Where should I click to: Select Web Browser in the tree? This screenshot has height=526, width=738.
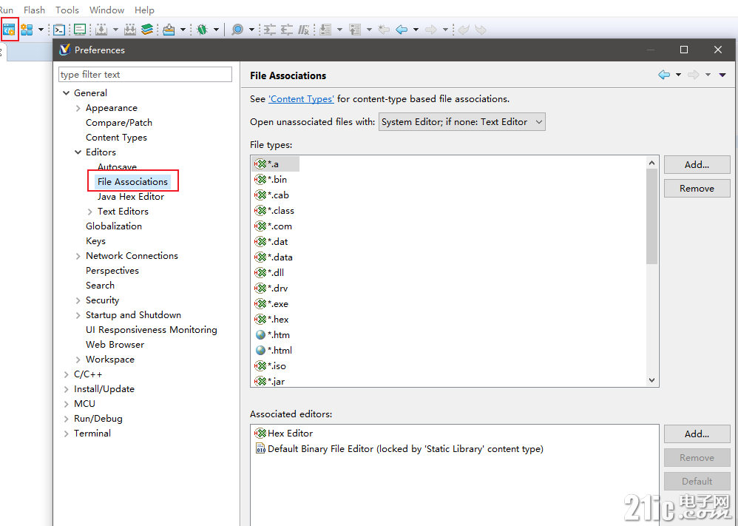pyautogui.click(x=115, y=345)
